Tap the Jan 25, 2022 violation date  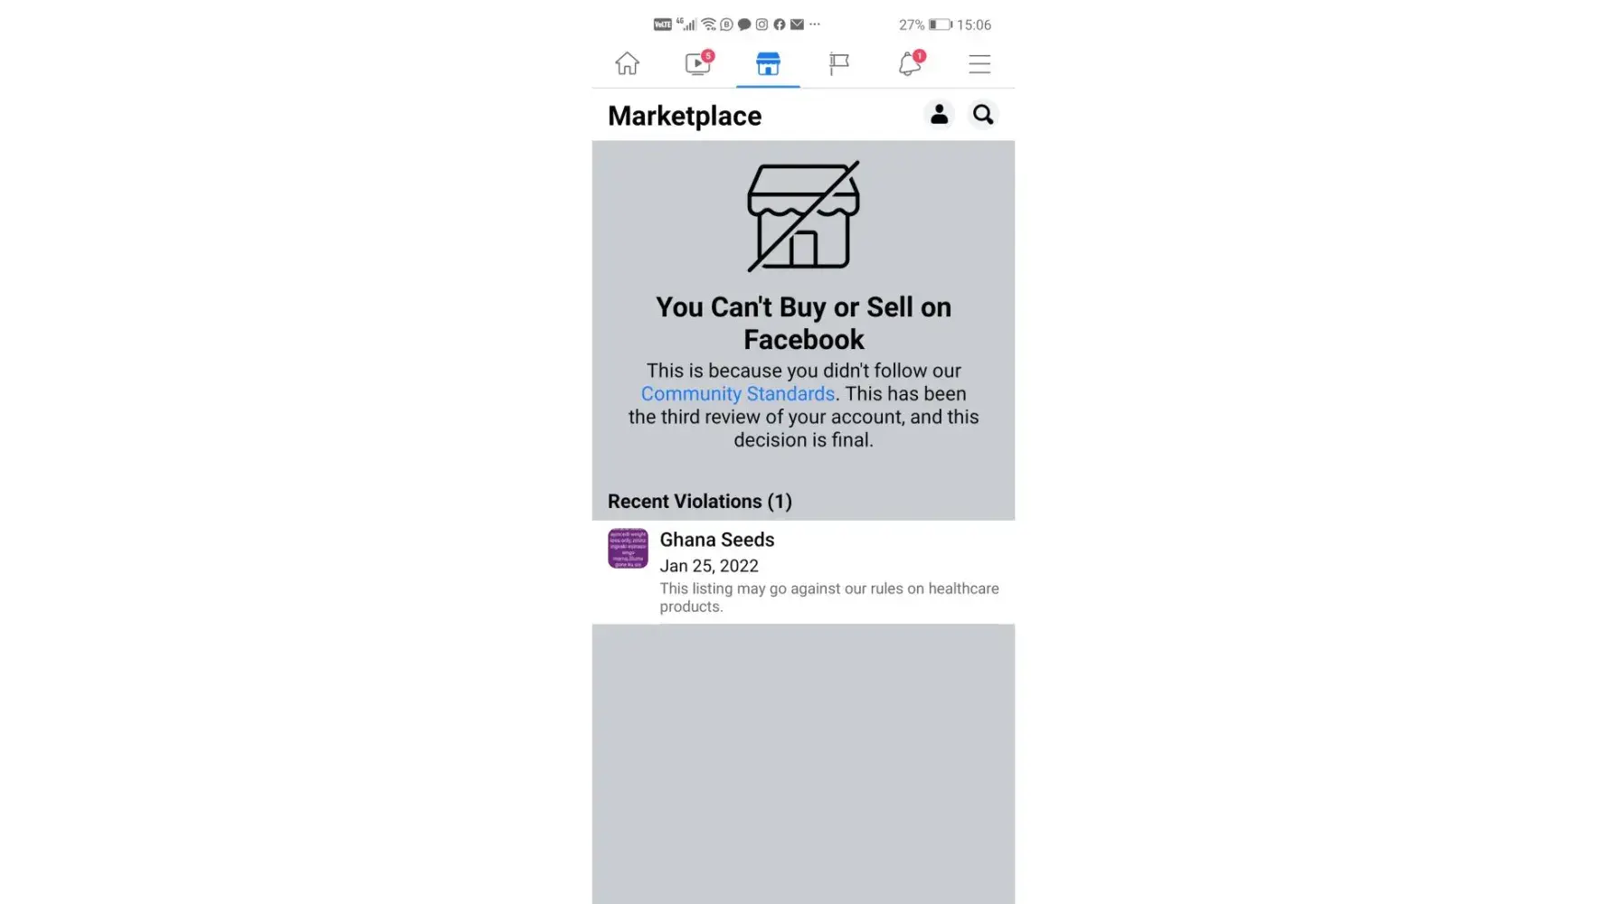pos(709,566)
